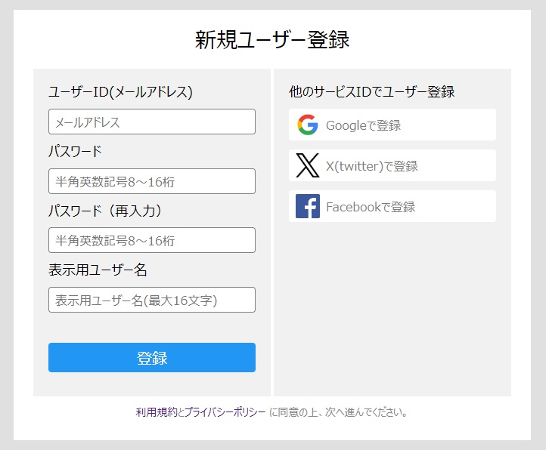Viewport: 546px width, 450px height.
Task: Click the パスワード（再入力）label
Action: (105, 211)
